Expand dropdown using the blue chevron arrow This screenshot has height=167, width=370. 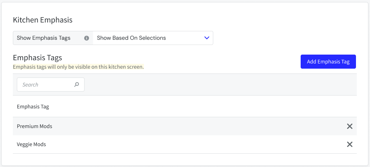coord(207,38)
